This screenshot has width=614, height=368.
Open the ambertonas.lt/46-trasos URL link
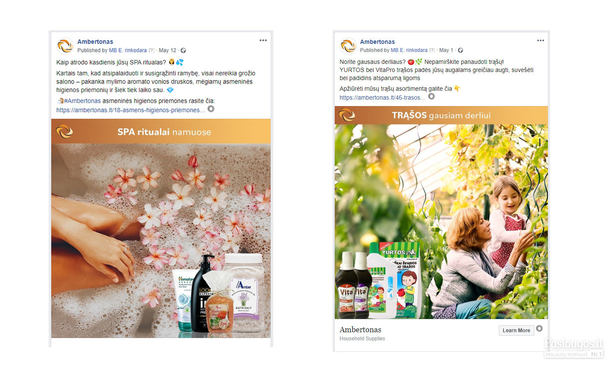point(382,98)
